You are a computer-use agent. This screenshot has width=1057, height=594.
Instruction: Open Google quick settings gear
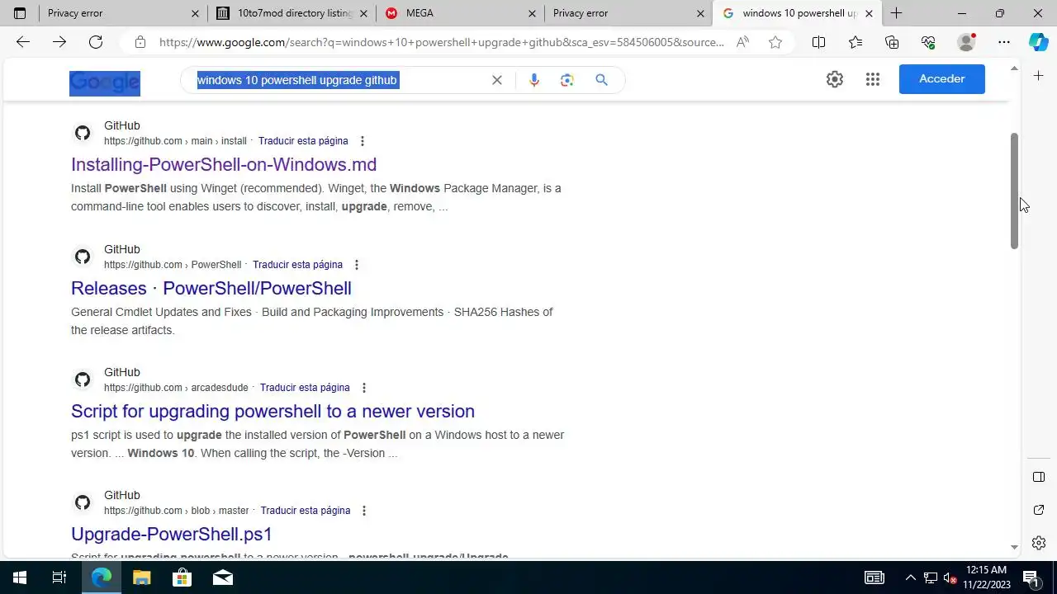[835, 79]
